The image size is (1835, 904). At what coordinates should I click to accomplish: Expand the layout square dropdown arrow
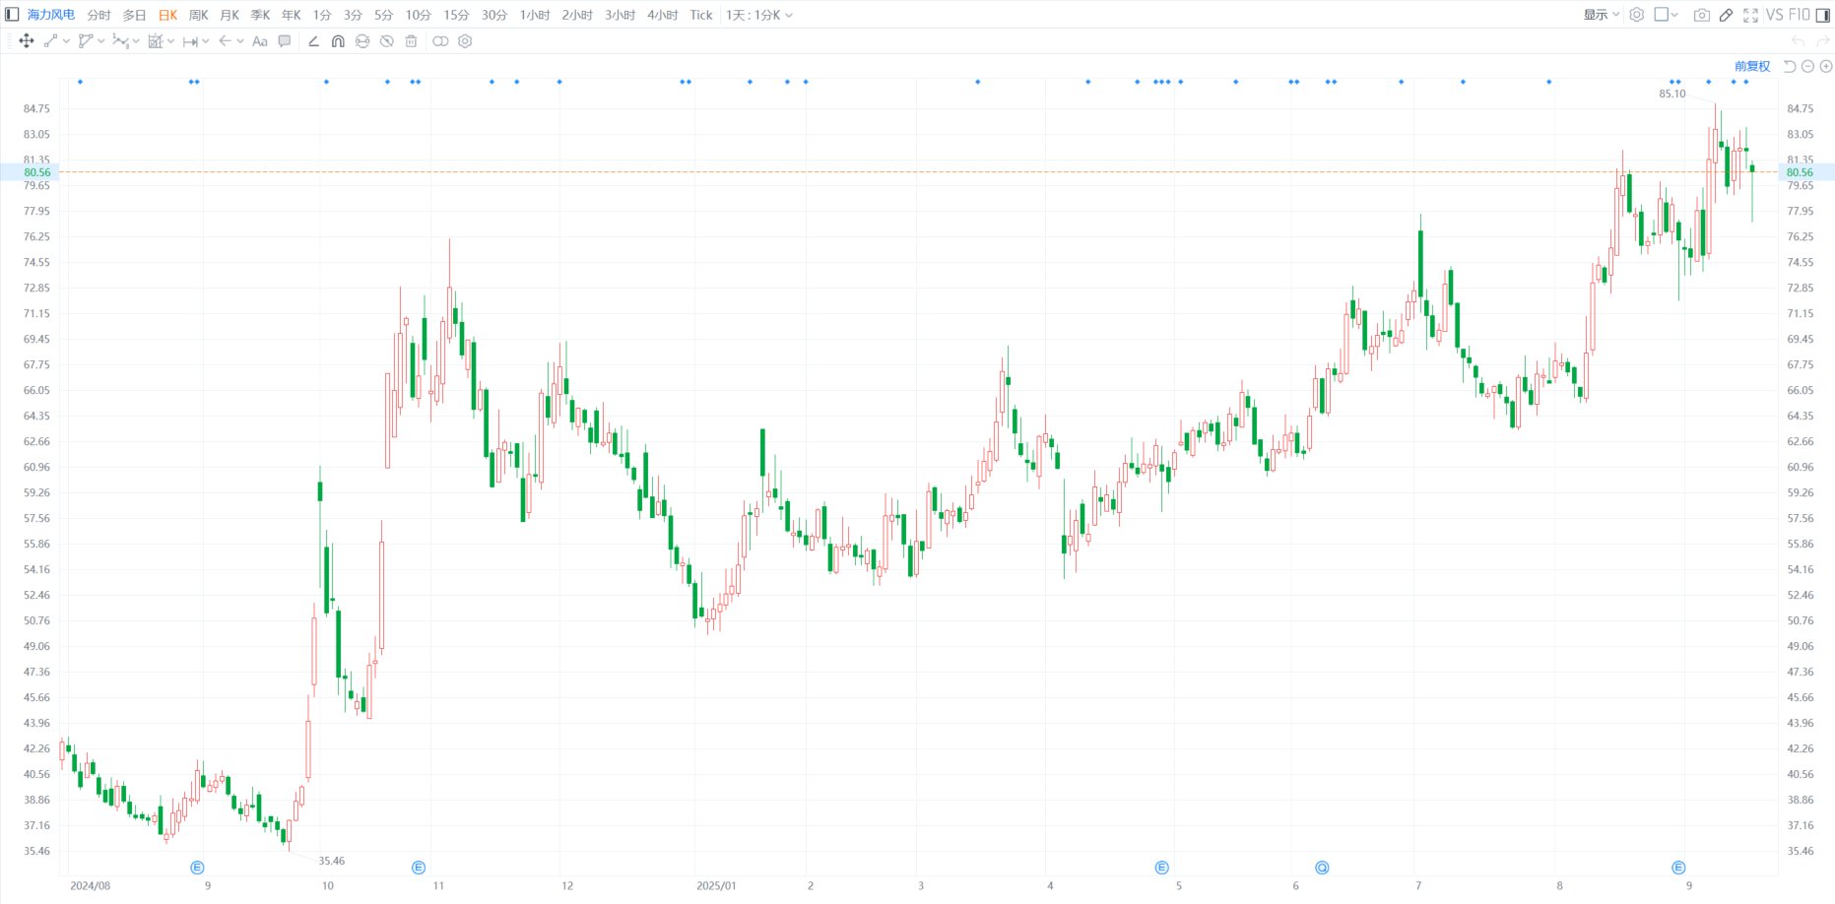tap(1674, 15)
